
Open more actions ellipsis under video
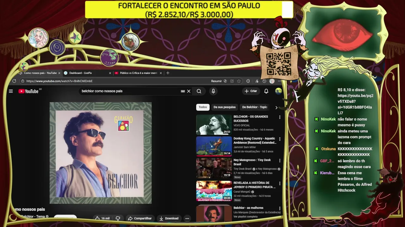click(187, 218)
